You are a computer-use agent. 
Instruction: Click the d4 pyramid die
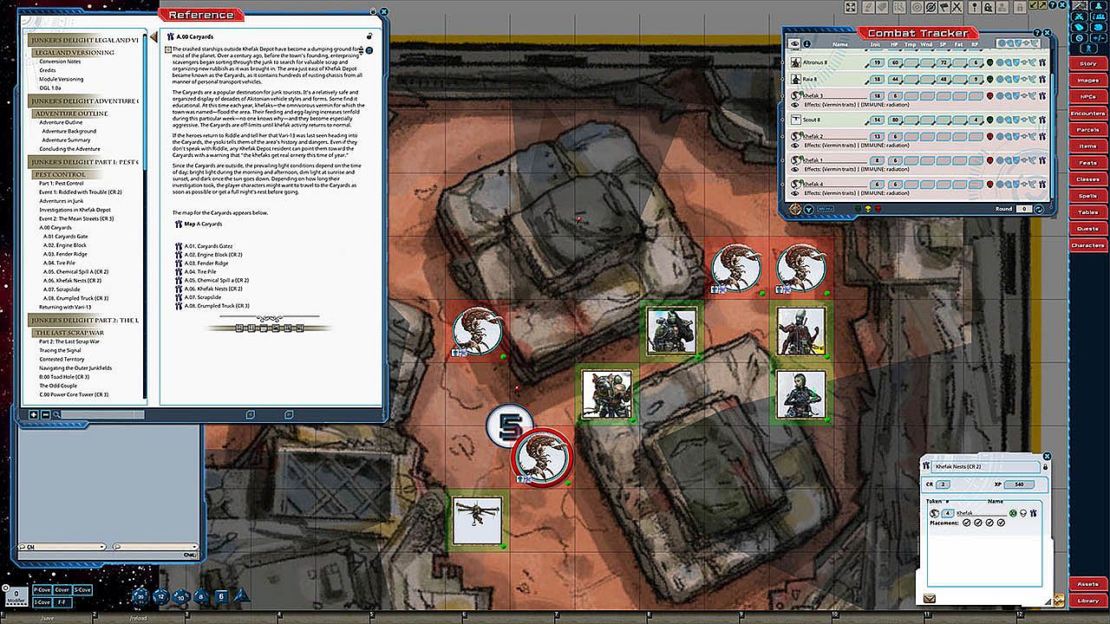tap(241, 595)
